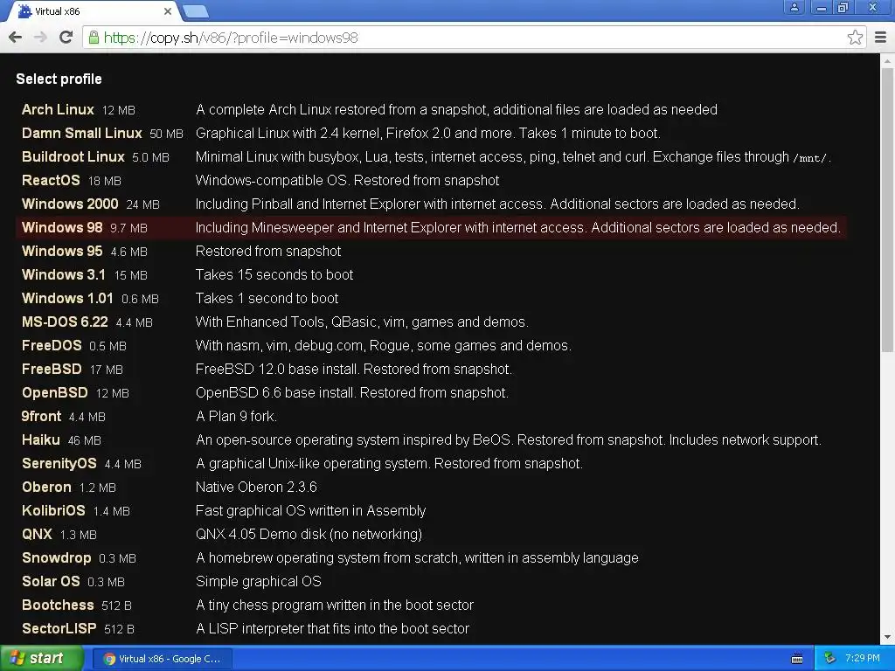
Task: Open the 9front profile
Action: click(41, 416)
